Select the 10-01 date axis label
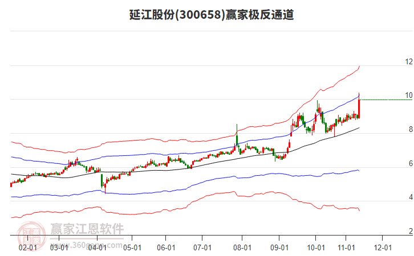Screen dimensions: 414x256 point(316,247)
